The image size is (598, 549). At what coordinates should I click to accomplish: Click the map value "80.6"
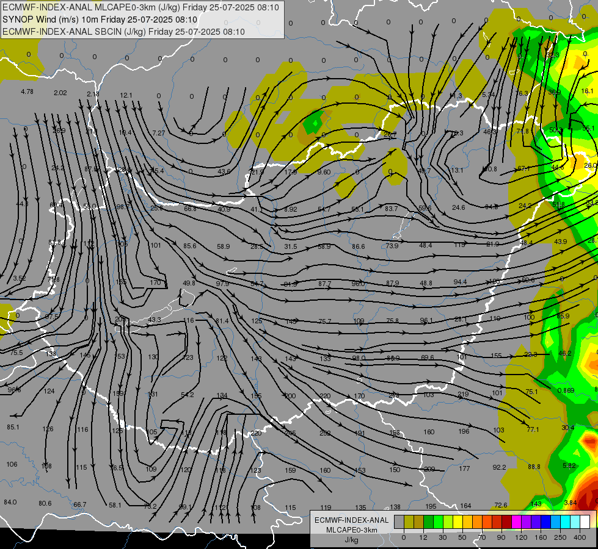click(x=45, y=503)
